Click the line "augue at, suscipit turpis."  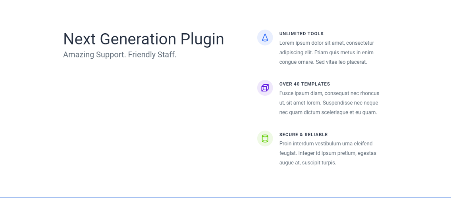point(308,163)
